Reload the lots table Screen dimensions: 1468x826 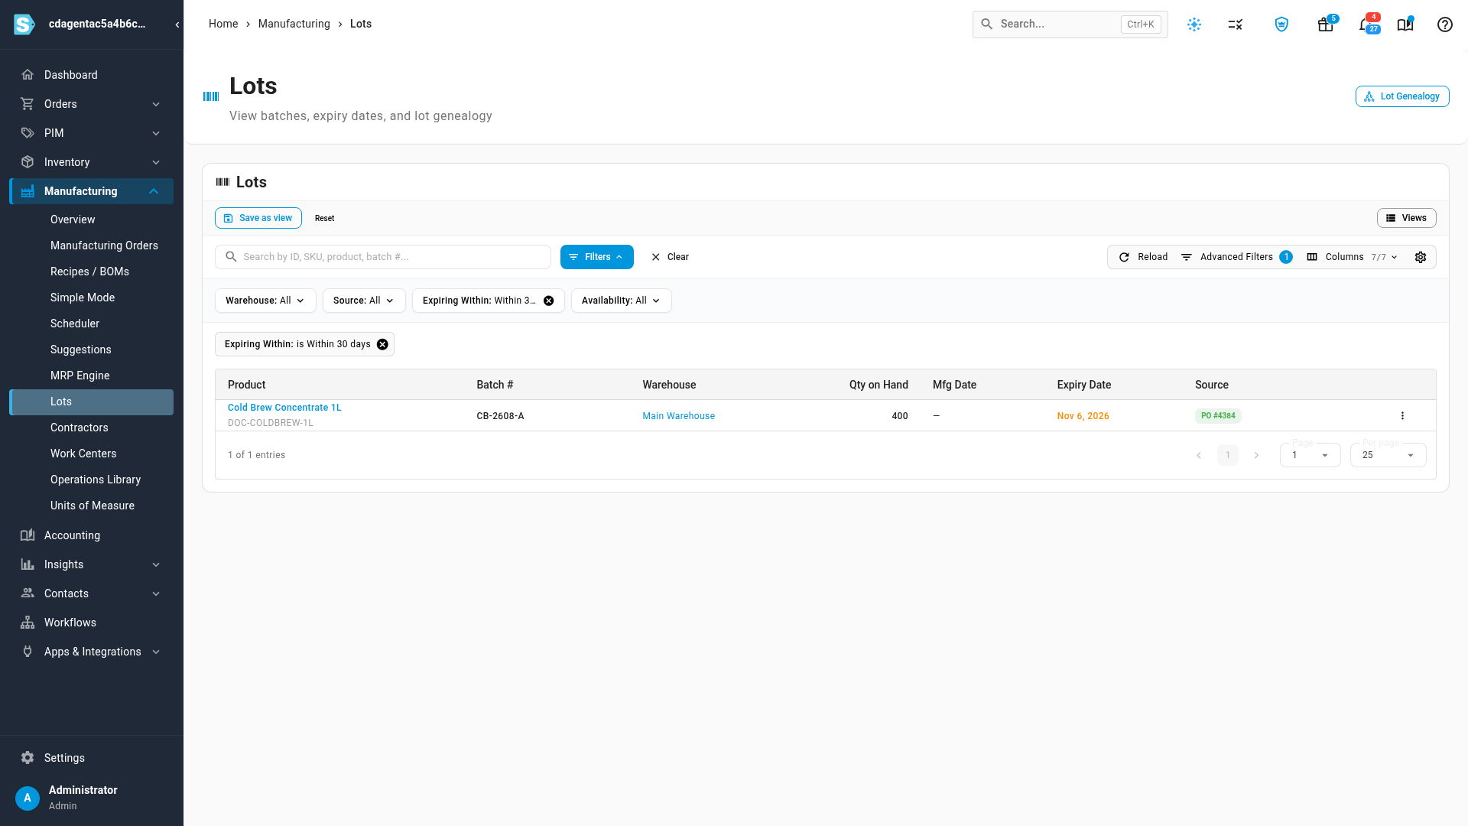(1144, 257)
